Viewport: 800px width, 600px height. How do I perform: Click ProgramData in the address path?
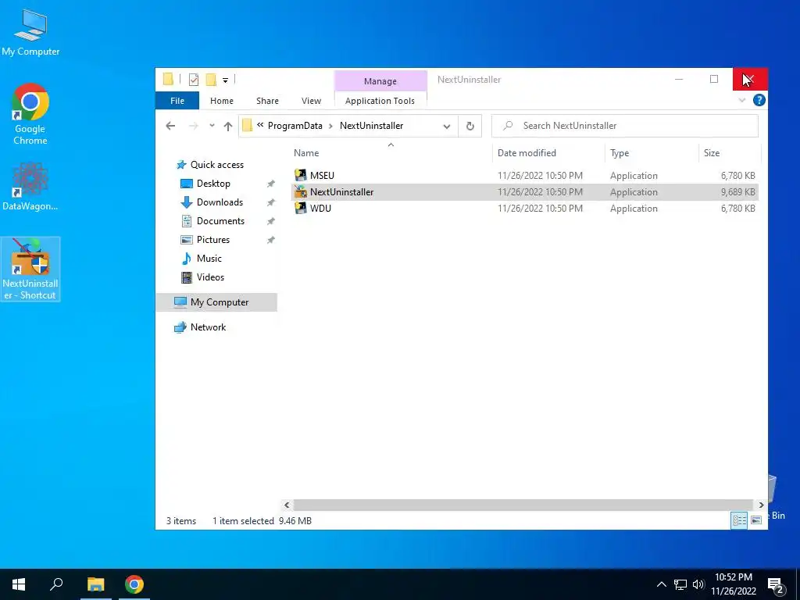[295, 126]
